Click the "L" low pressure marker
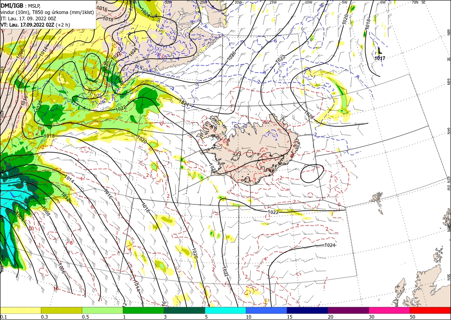 point(380,51)
